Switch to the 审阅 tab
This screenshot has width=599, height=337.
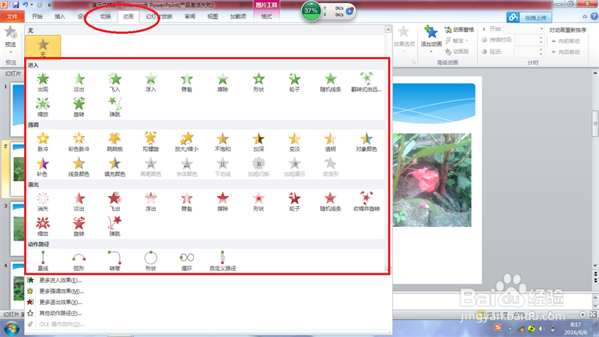(190, 16)
